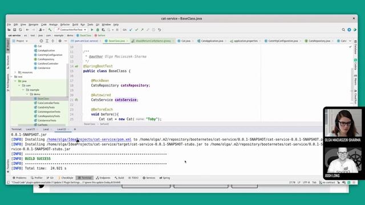Open the user profile dropdown in toolbar
Screen dimensions: 365x205
[x=41, y=30]
